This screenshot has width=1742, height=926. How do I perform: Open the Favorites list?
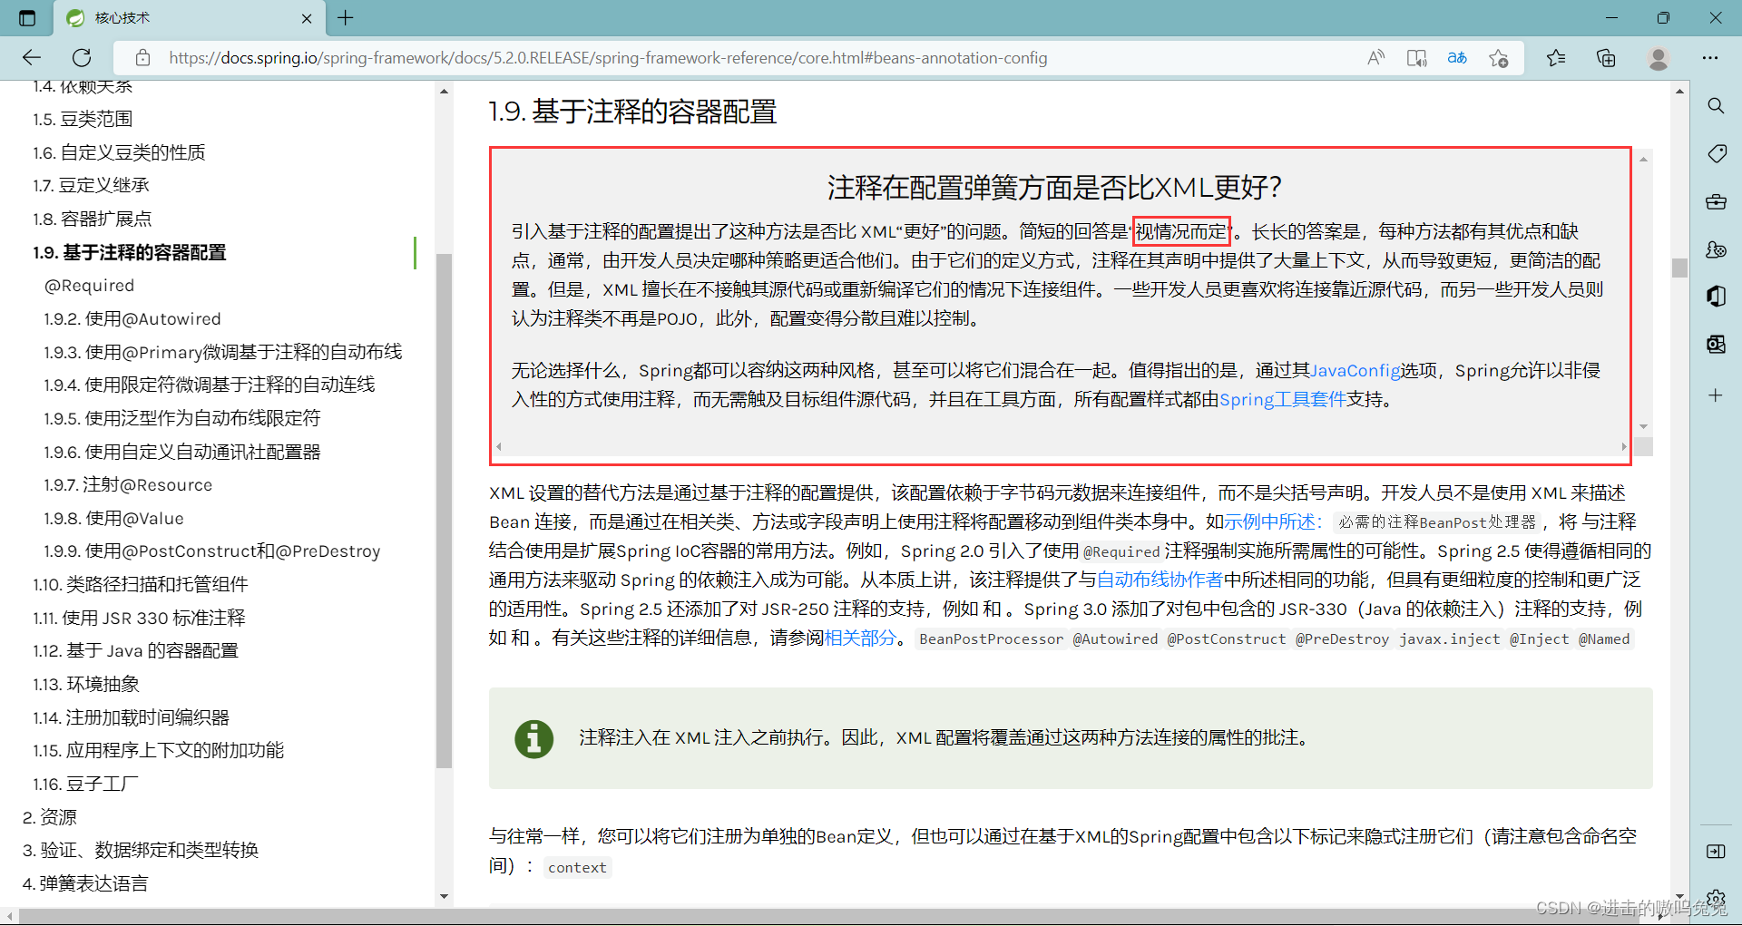tap(1556, 58)
